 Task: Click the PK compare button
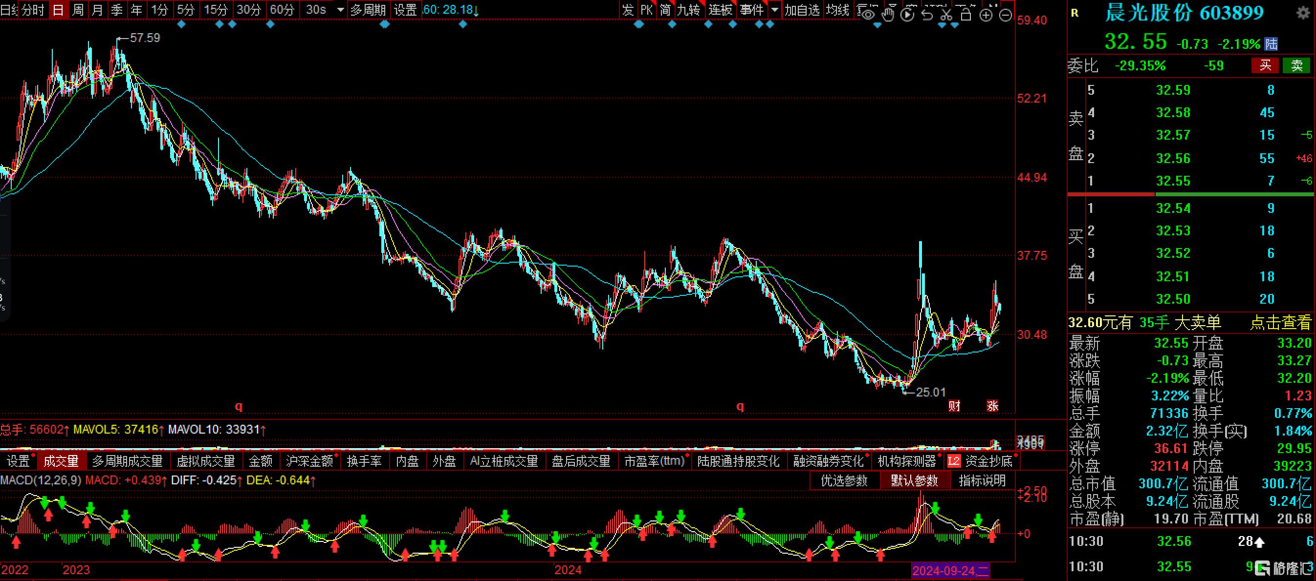tap(647, 10)
